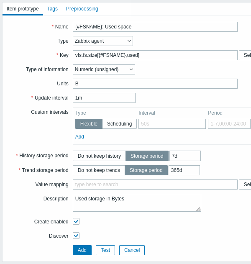Screen dimensions: 251x264
Task: Open the Type of information dropdown
Action: click(104, 69)
